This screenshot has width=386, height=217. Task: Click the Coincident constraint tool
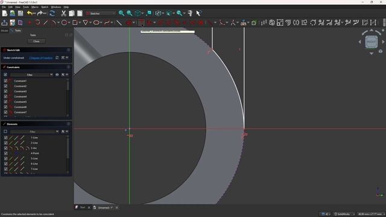[141, 23]
